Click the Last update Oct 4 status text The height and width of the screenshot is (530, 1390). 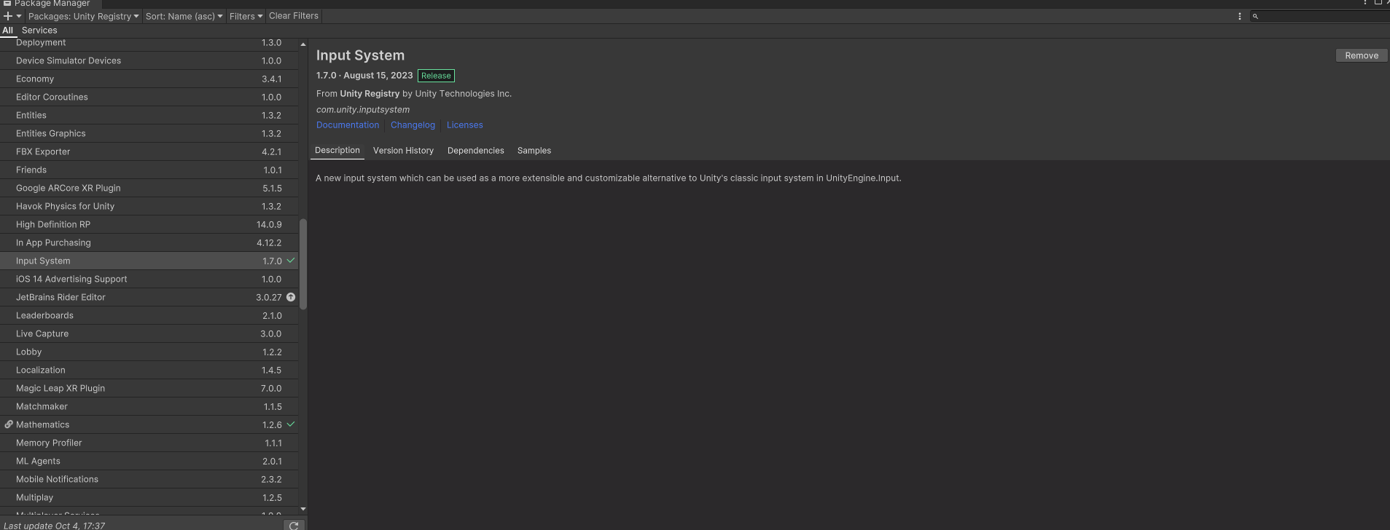pyautogui.click(x=55, y=526)
